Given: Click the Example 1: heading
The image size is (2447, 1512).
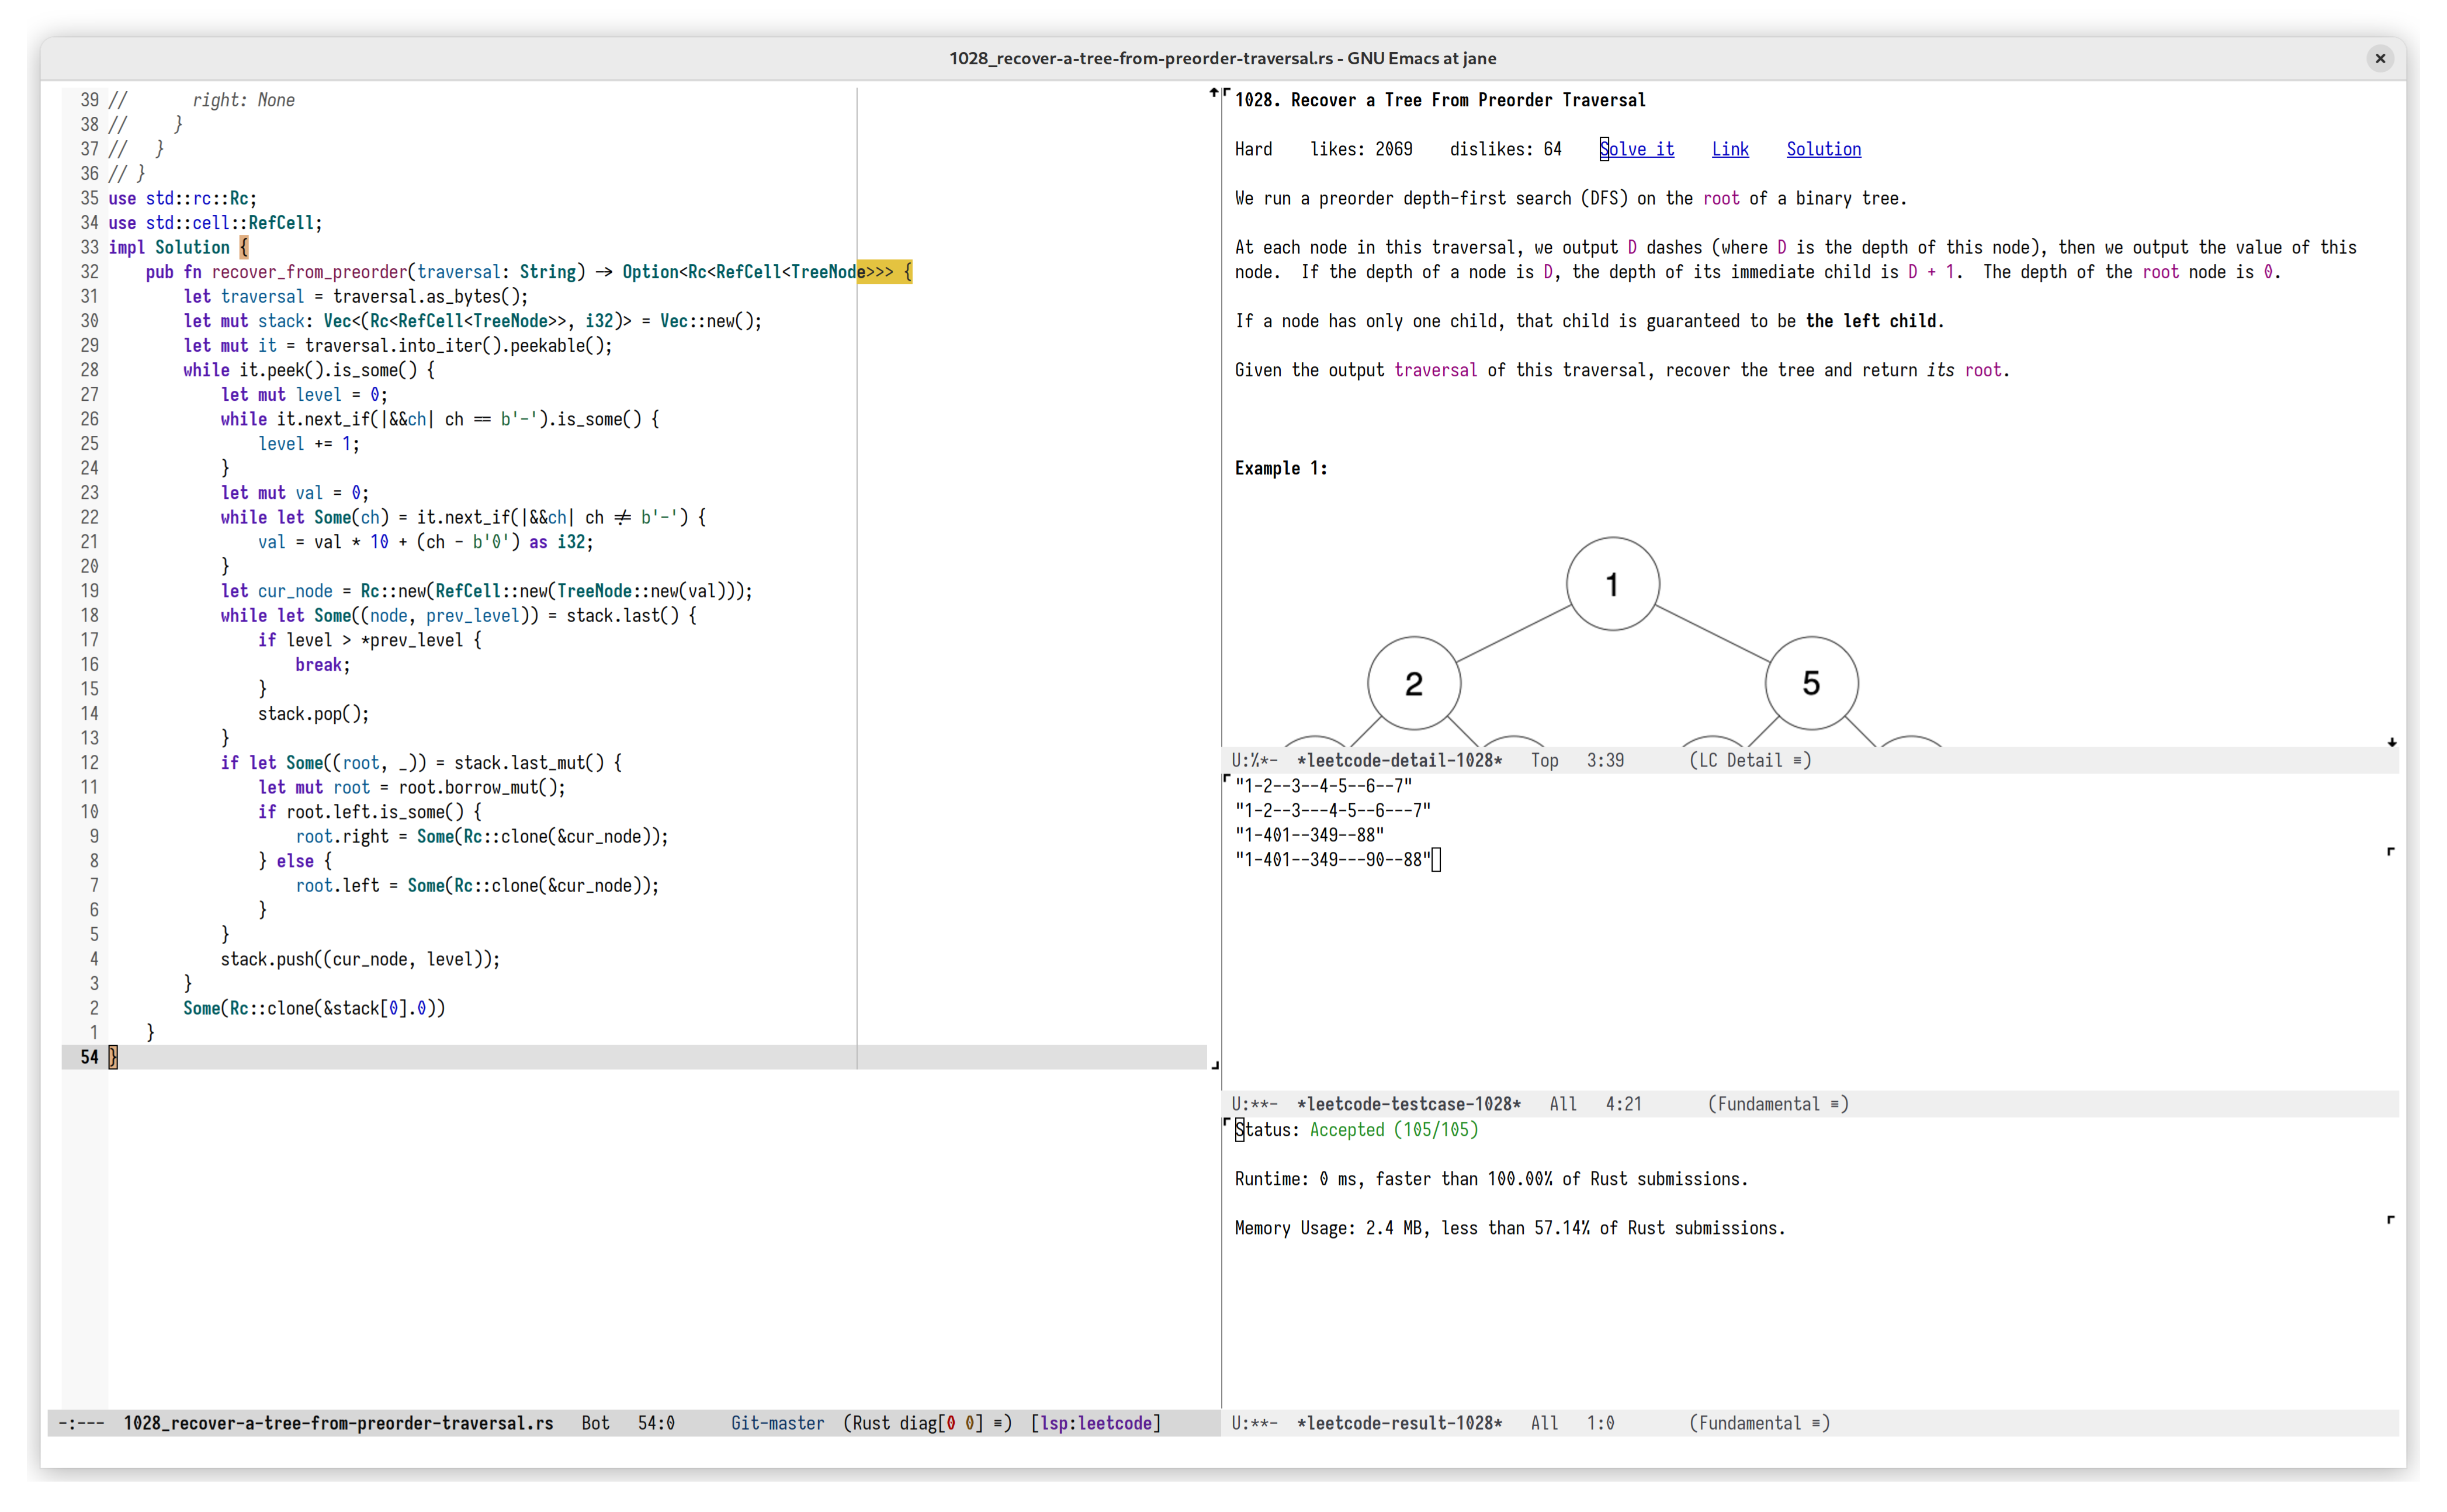Looking at the screenshot, I should click(1280, 468).
